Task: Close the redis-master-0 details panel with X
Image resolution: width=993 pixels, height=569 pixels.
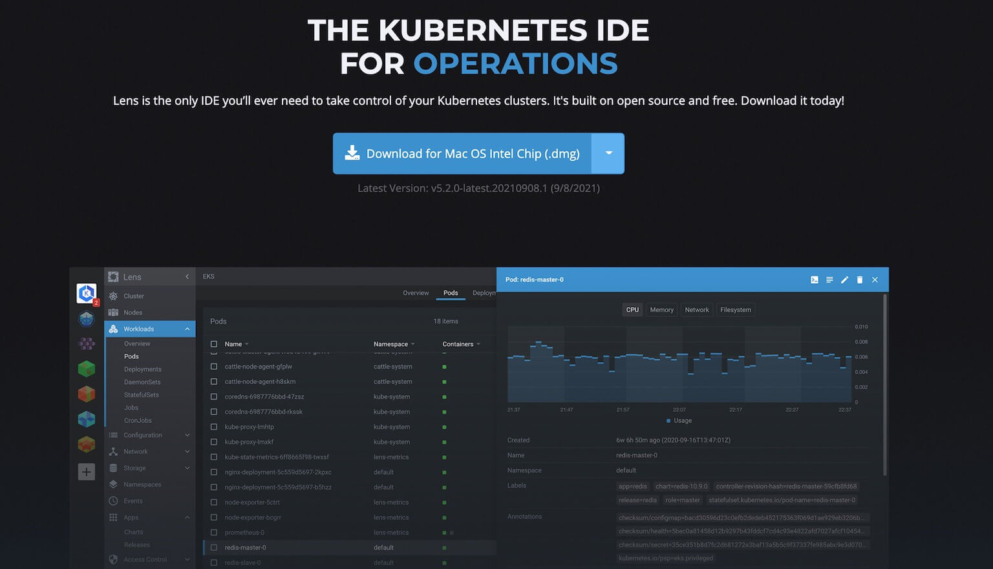Action: pos(875,280)
